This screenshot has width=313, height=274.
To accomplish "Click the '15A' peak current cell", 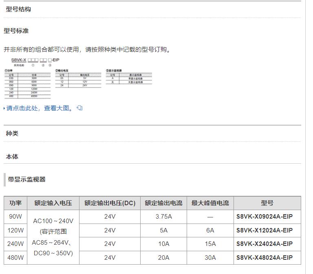I will (x=210, y=244).
